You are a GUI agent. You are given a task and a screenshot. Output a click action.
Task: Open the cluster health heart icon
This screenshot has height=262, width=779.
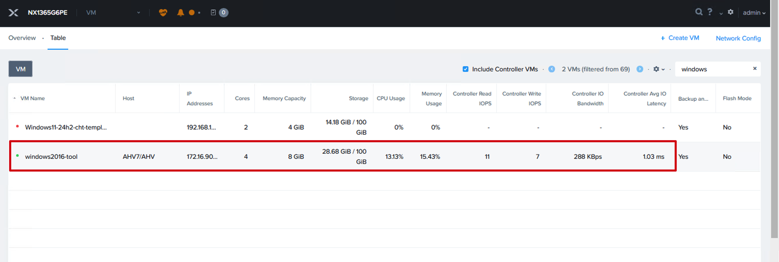(163, 12)
